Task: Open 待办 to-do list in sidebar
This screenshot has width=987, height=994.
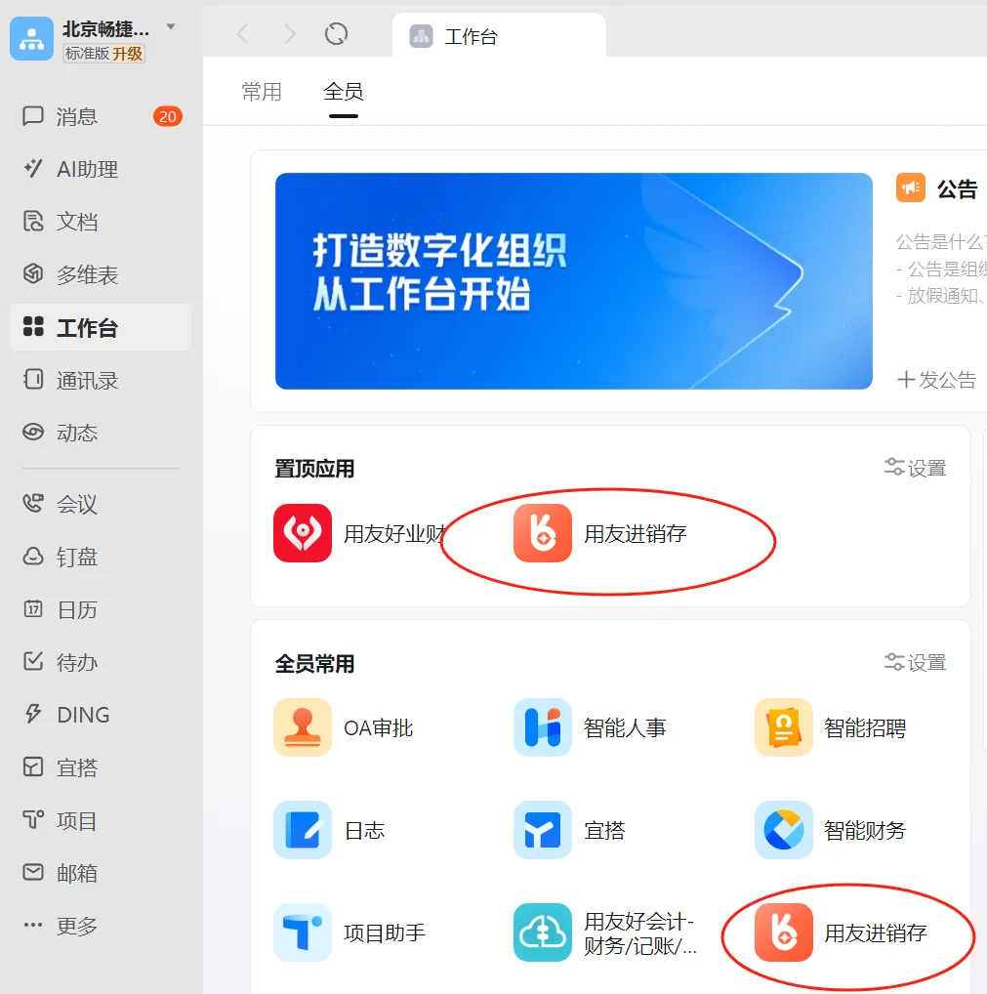Action: click(101, 662)
